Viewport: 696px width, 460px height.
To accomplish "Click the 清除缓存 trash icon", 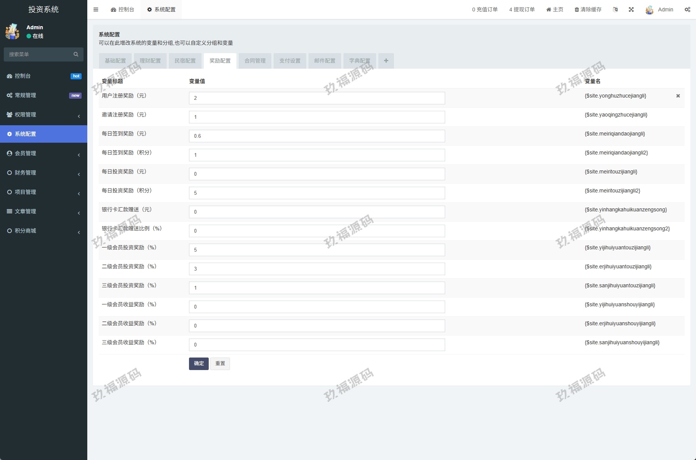I will pyautogui.click(x=576, y=9).
